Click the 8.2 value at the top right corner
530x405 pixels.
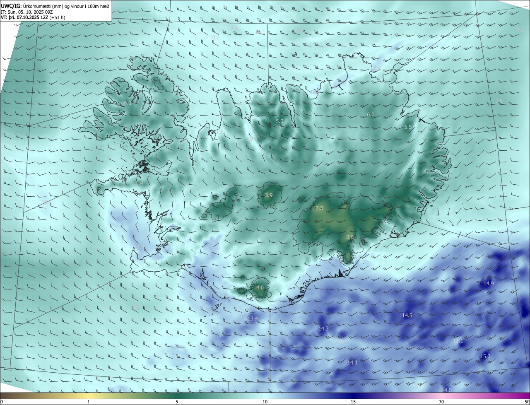click(520, 30)
